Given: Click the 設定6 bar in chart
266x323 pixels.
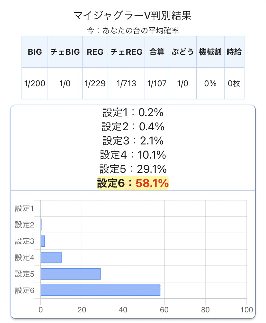Looking at the screenshot, I should [x=101, y=290].
